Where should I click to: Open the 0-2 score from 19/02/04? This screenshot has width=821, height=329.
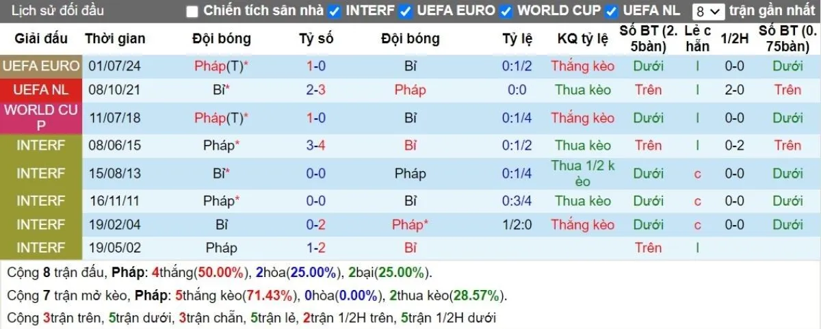click(x=316, y=224)
